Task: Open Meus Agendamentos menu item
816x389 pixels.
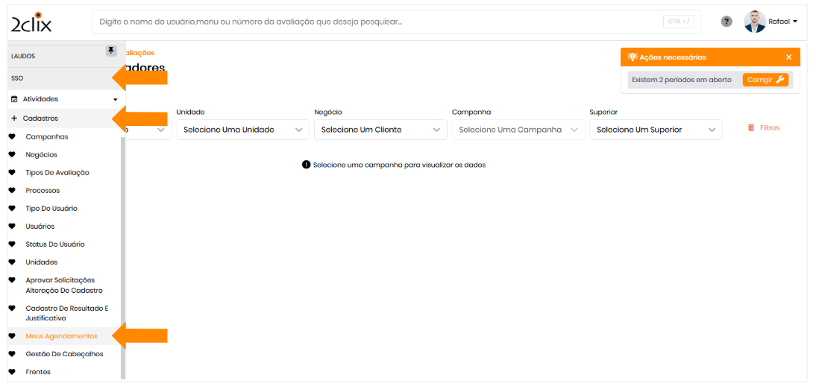Action: 61,336
